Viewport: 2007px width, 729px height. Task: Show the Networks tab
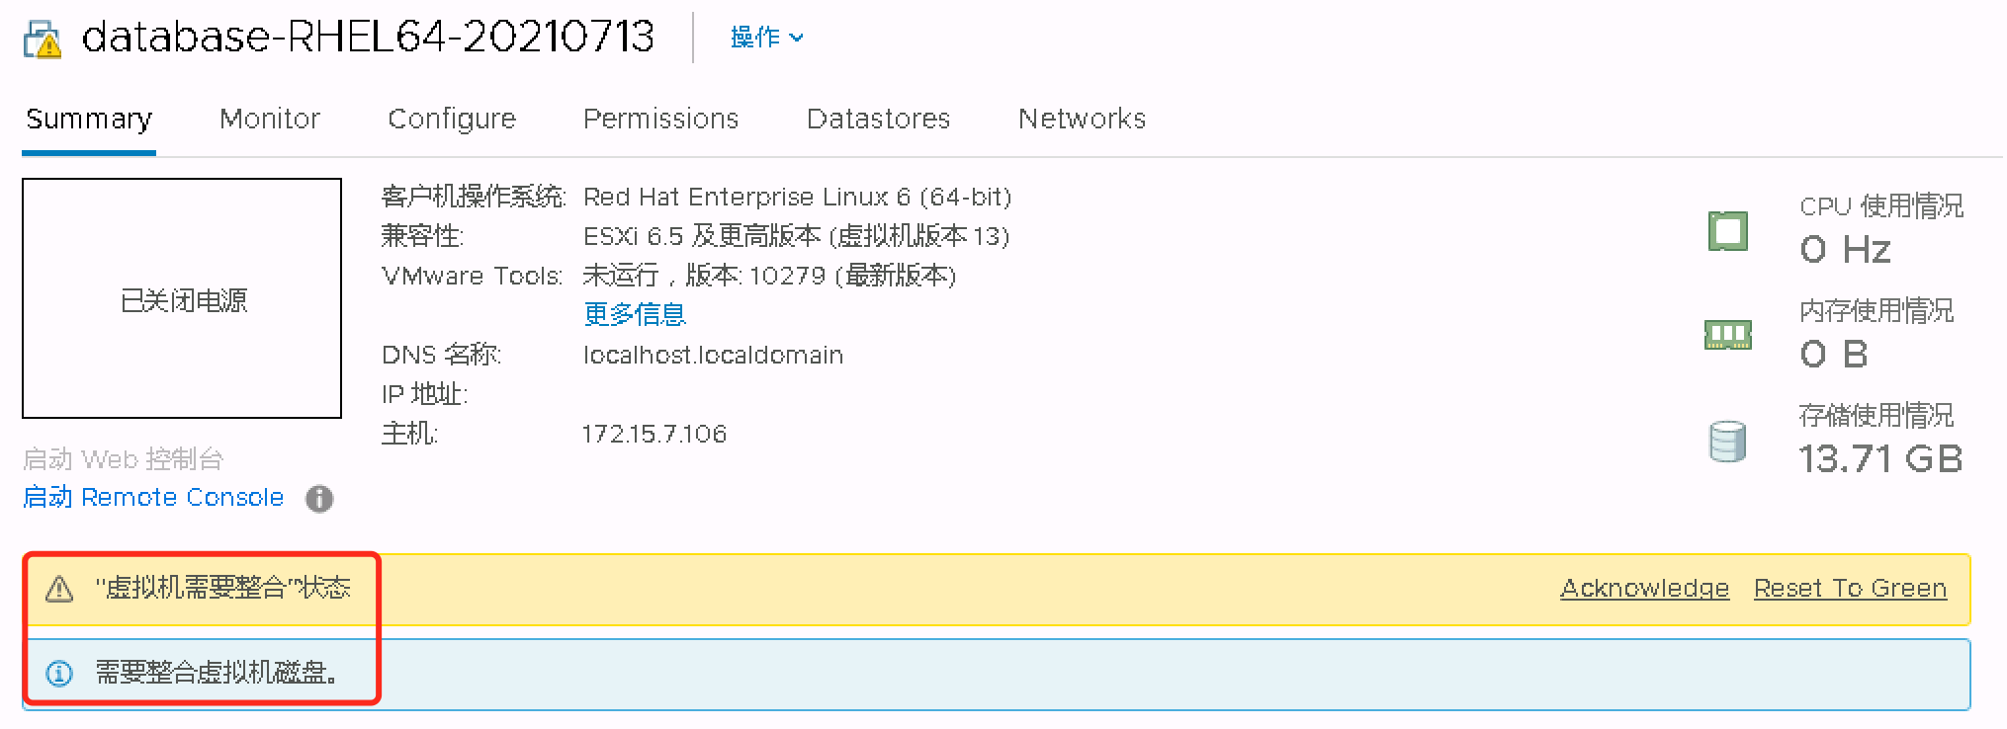(x=1082, y=120)
